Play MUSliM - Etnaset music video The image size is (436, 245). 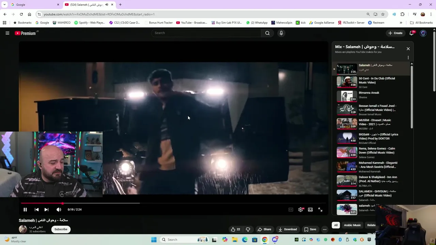(371, 125)
